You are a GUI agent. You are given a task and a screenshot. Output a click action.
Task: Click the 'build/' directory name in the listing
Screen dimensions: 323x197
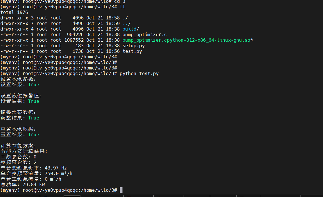pyautogui.click(x=131, y=29)
